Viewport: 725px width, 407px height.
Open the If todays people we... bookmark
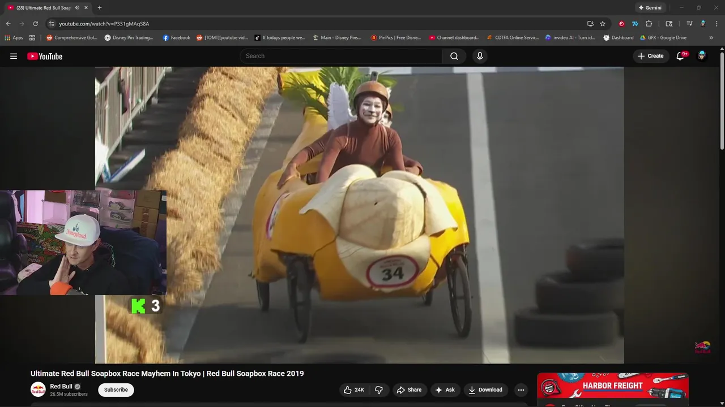(x=280, y=38)
